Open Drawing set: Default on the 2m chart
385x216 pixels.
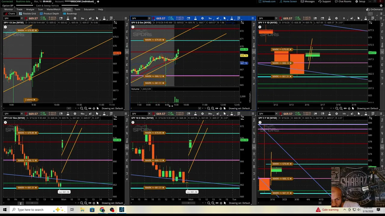point(112,108)
